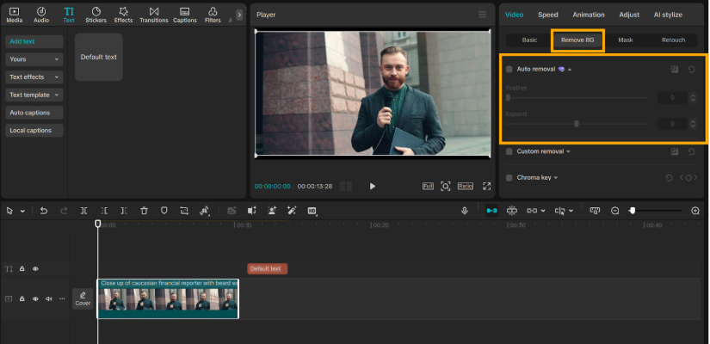
Task: Expand the Yours dropdown
Action: click(34, 59)
